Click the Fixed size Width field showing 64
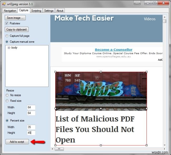Image resolution: width=171 pixels, height=155 pixels. point(31,107)
